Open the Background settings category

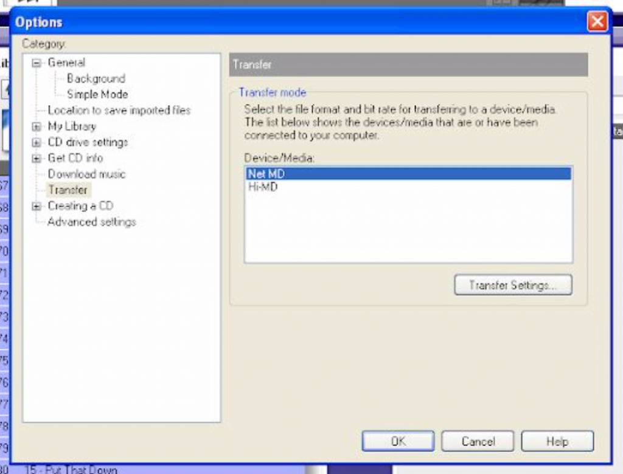click(x=96, y=78)
